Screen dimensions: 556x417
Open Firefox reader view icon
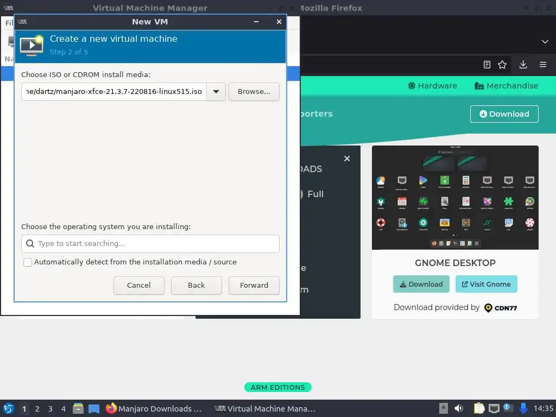[487, 65]
